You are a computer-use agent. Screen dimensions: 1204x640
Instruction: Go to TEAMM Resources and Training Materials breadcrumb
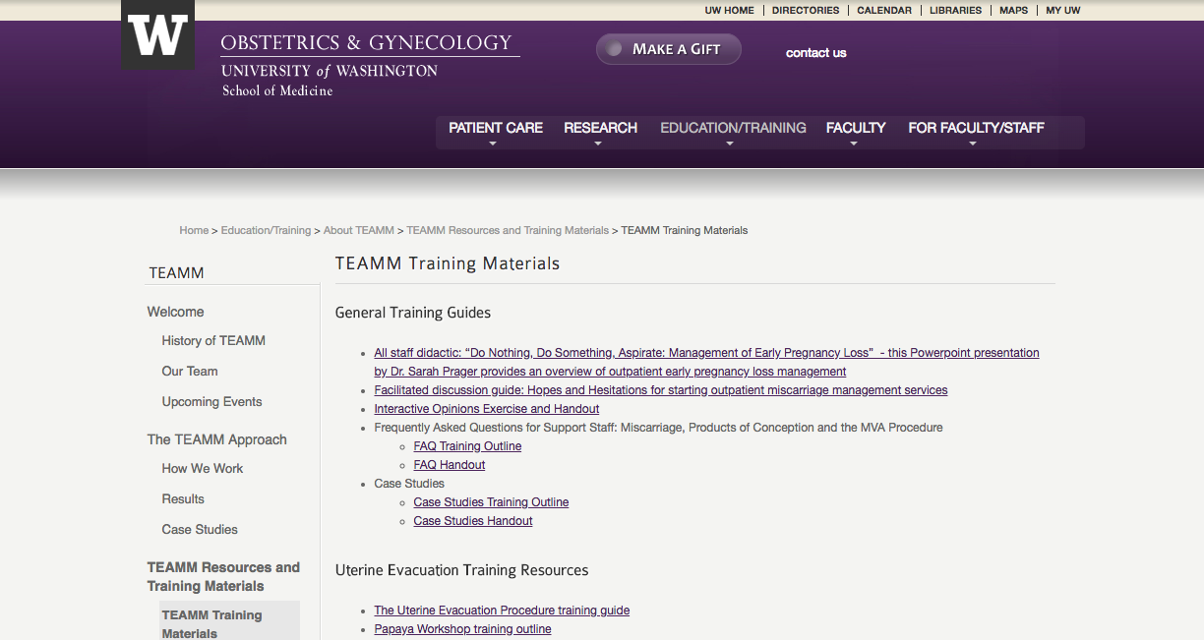[508, 230]
